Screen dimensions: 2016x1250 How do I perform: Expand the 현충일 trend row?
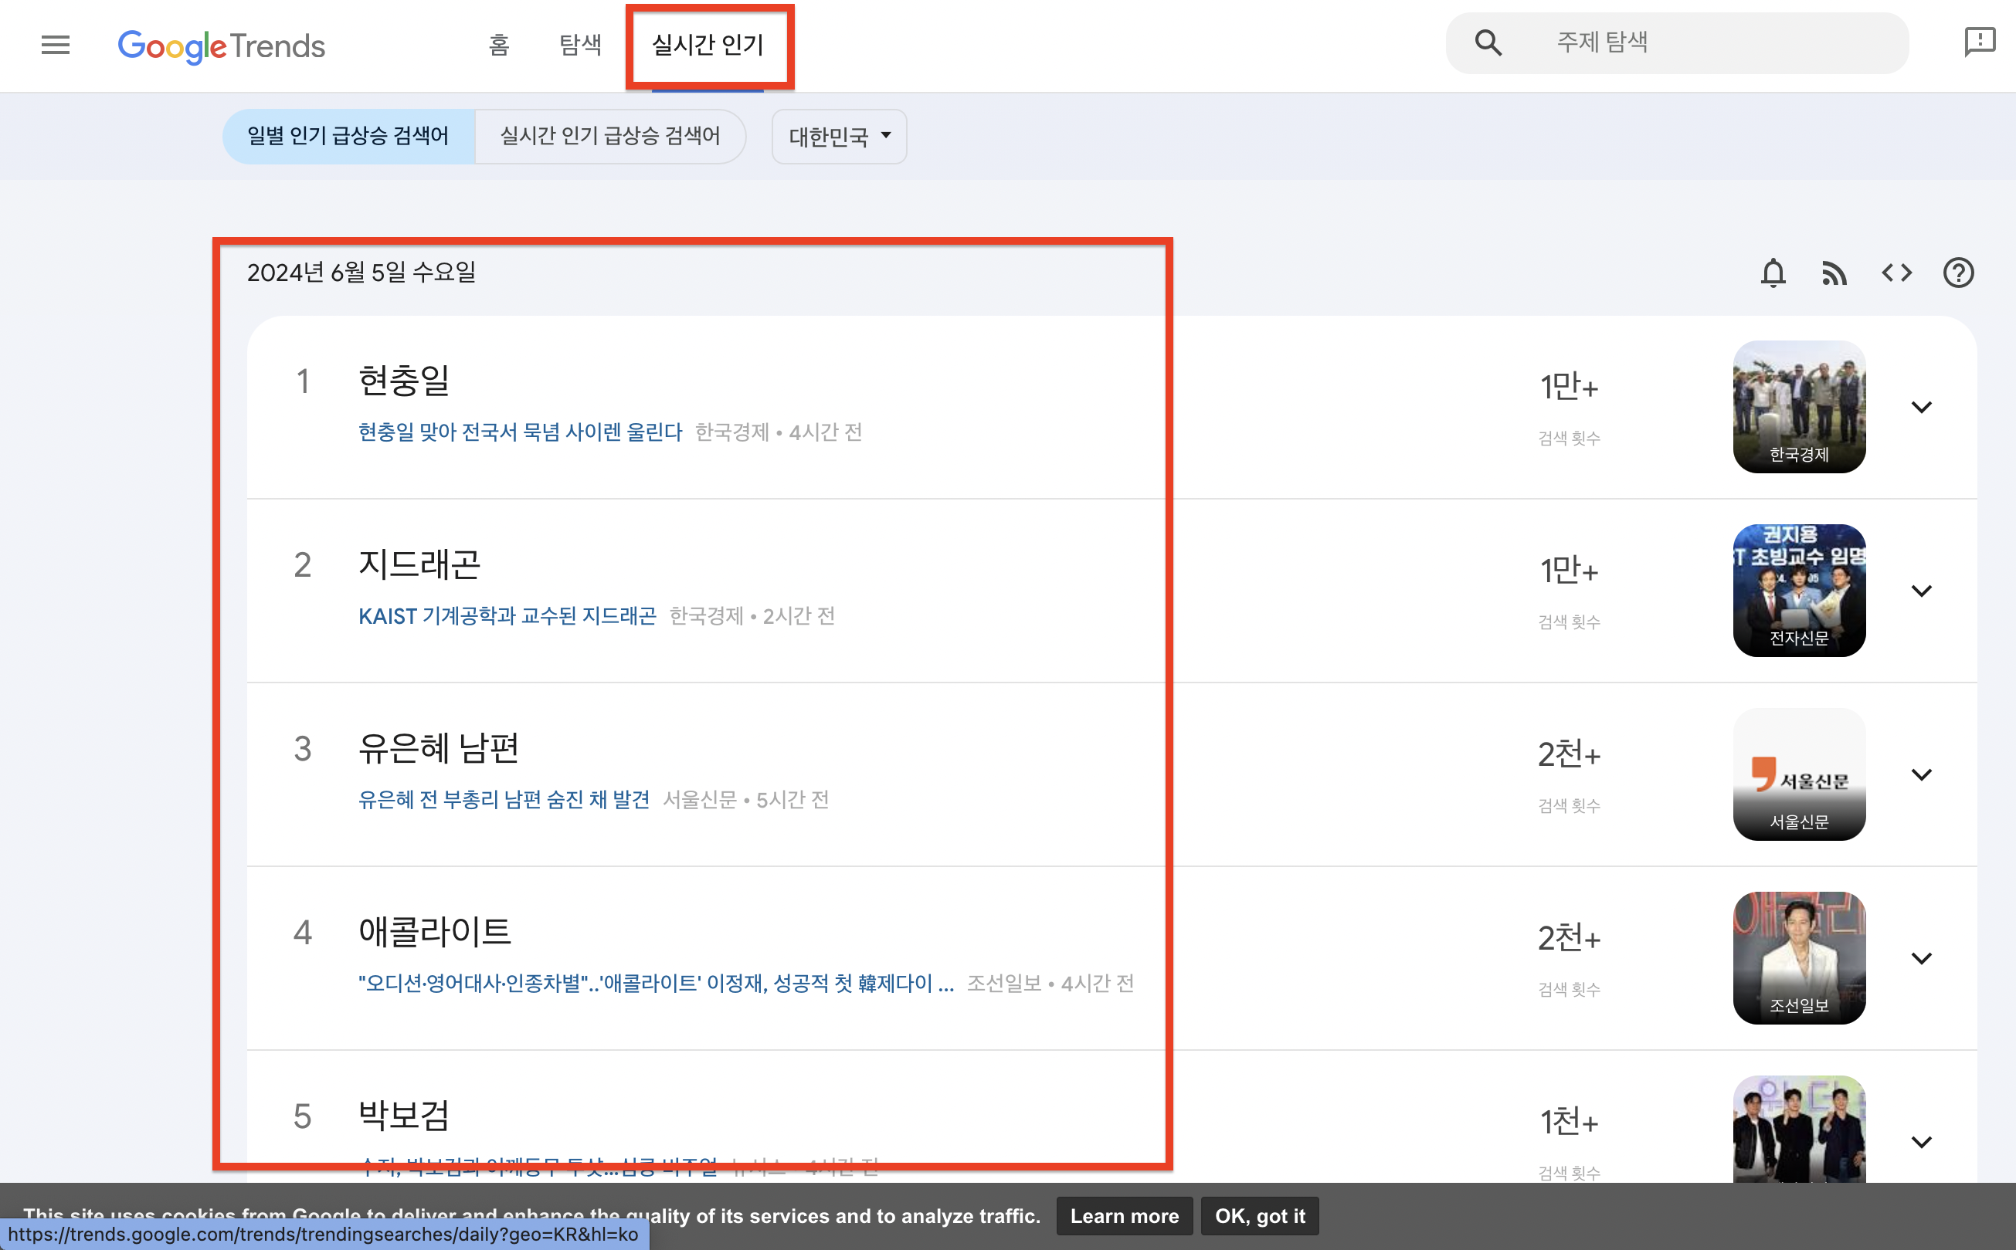tap(1921, 408)
